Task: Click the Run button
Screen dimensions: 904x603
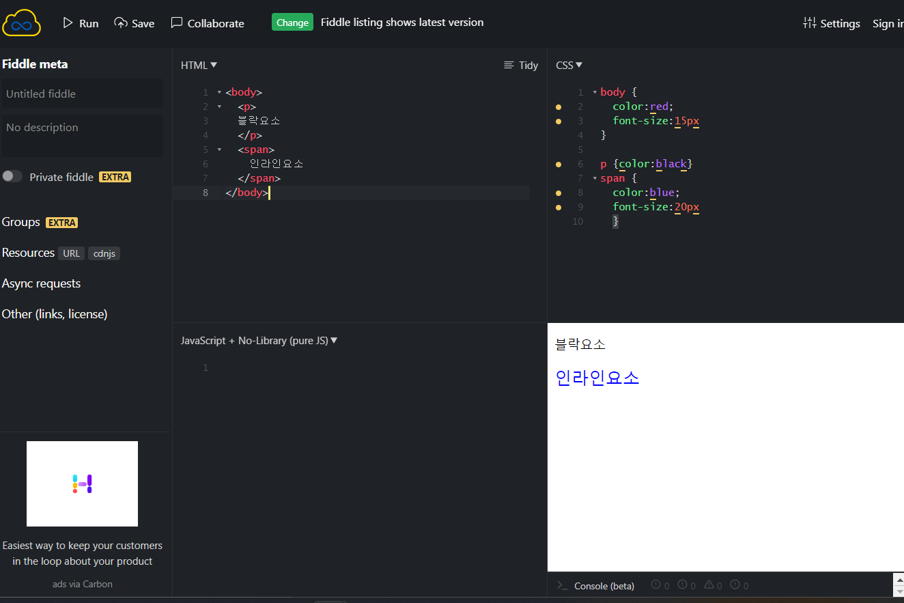Action: click(x=81, y=23)
